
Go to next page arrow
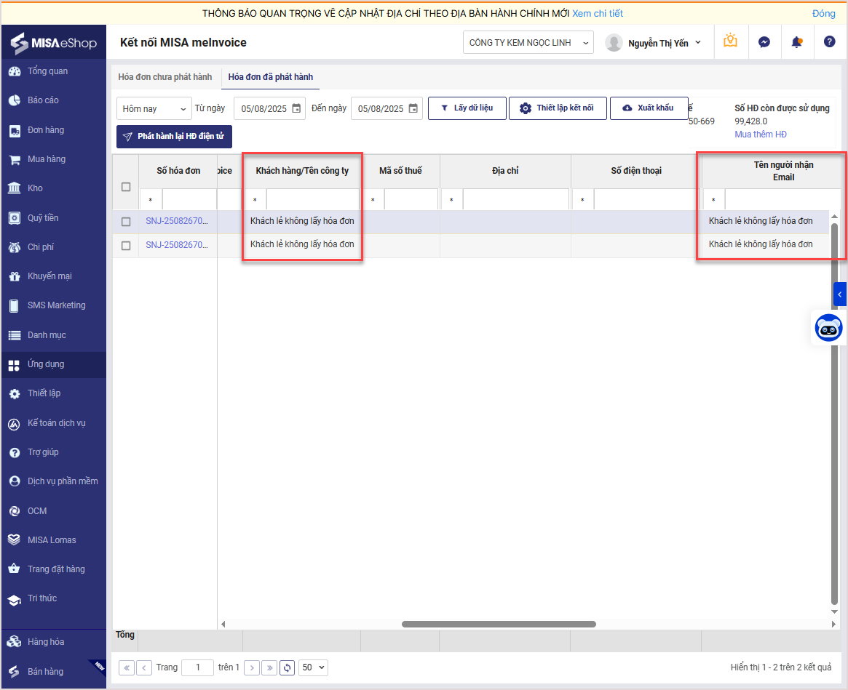(252, 668)
